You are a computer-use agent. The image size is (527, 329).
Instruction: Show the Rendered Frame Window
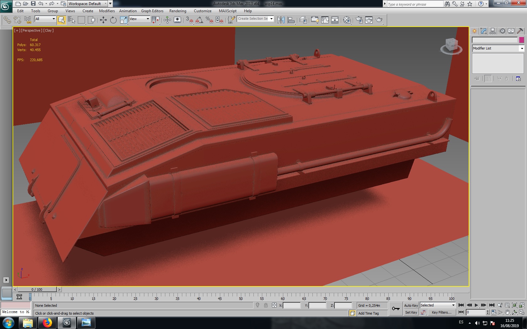(x=369, y=20)
